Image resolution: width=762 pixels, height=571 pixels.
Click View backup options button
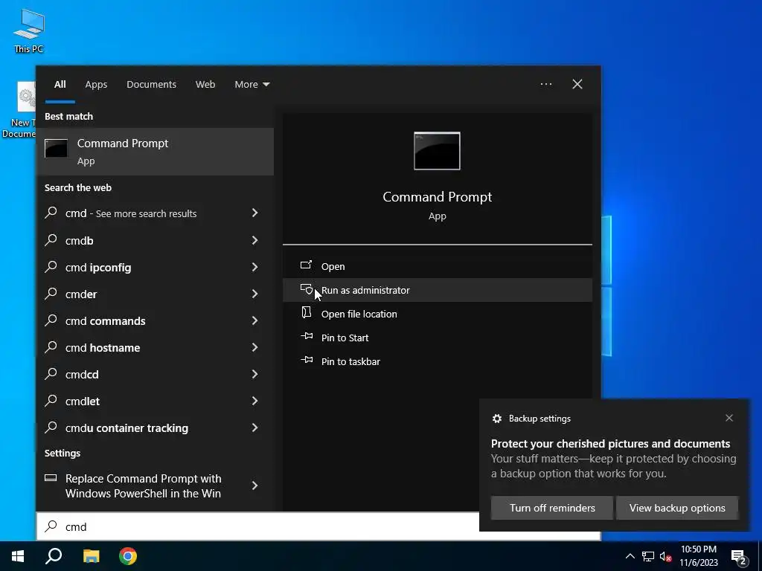point(677,508)
